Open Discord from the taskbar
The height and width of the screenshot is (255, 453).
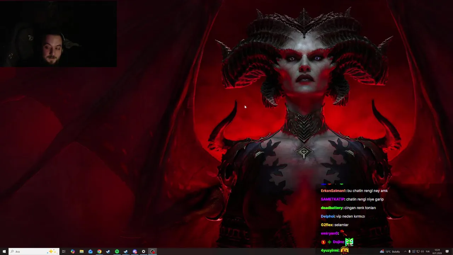[x=135, y=251]
